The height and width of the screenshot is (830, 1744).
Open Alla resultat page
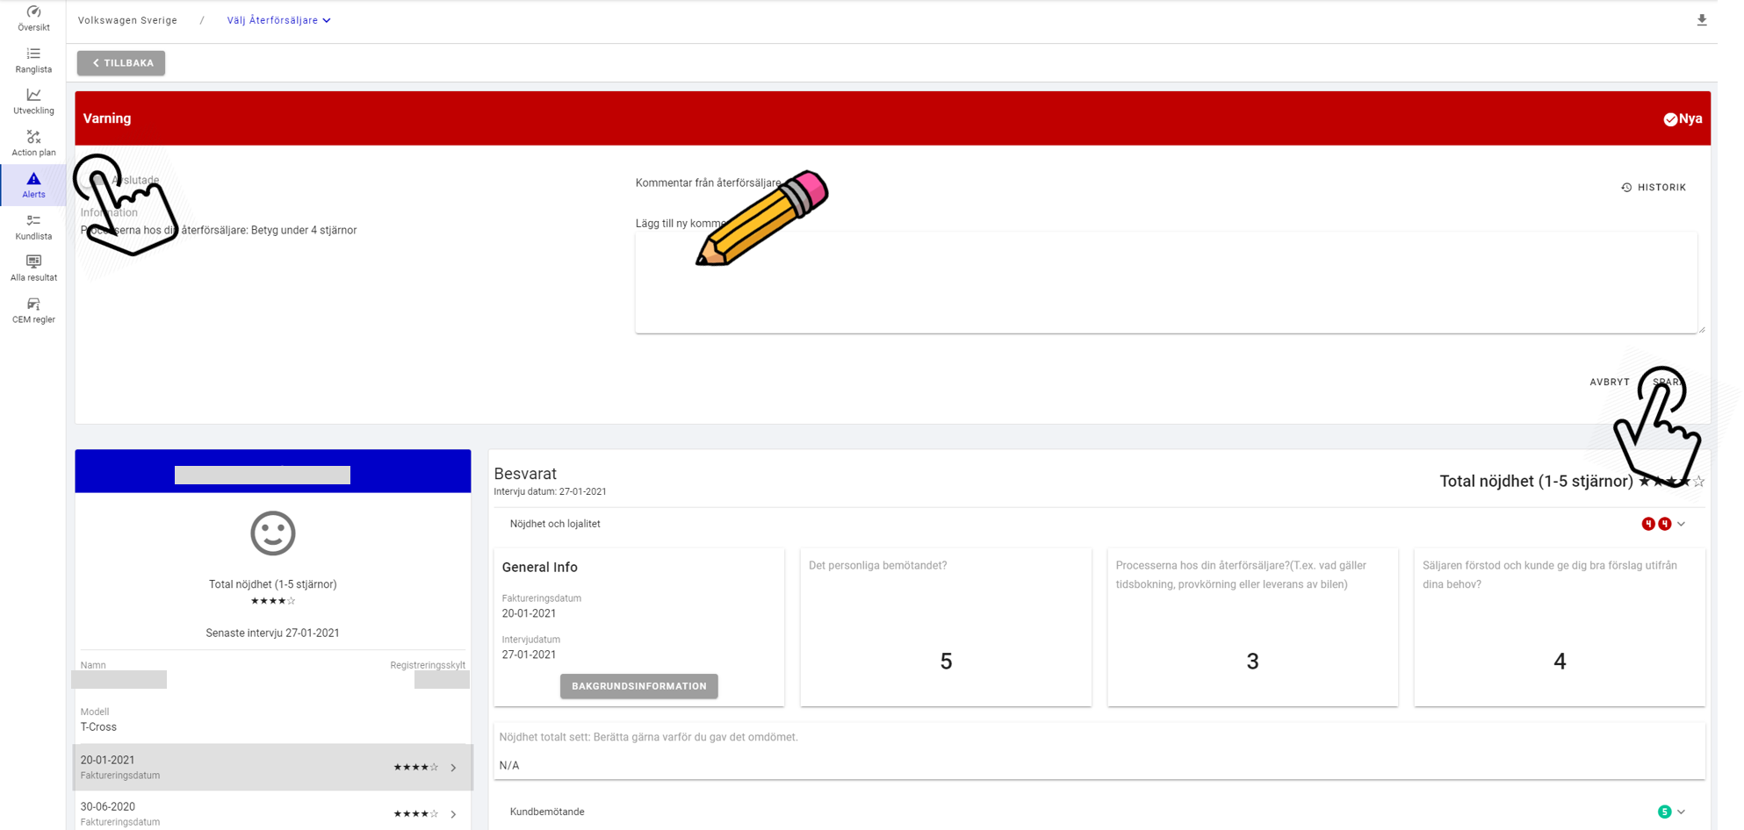coord(33,268)
